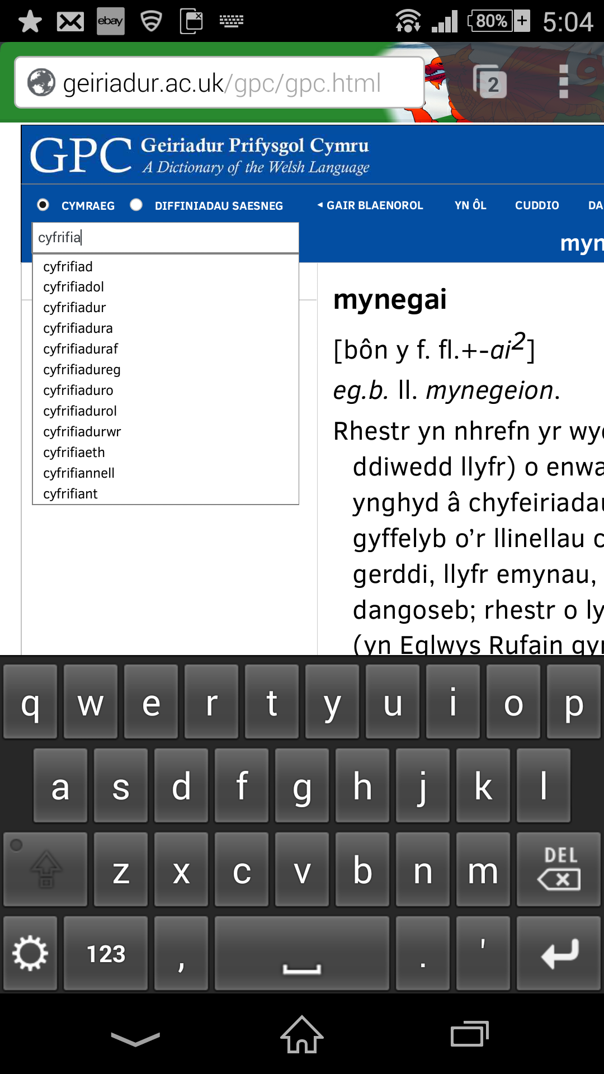This screenshot has width=604, height=1074.
Task: Tap the GPC logo header link
Action: click(x=81, y=155)
